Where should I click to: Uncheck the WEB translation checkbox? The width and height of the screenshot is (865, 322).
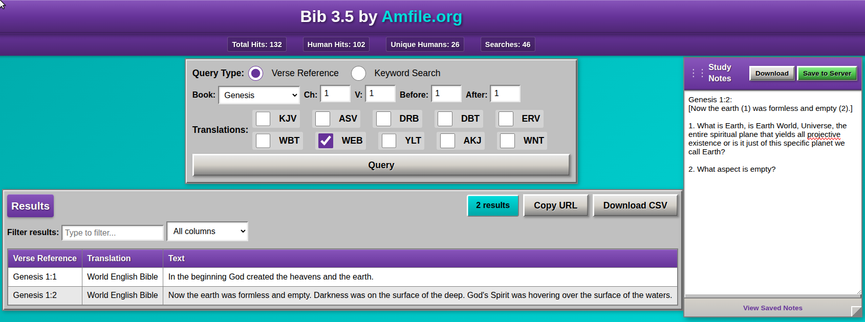click(x=326, y=141)
